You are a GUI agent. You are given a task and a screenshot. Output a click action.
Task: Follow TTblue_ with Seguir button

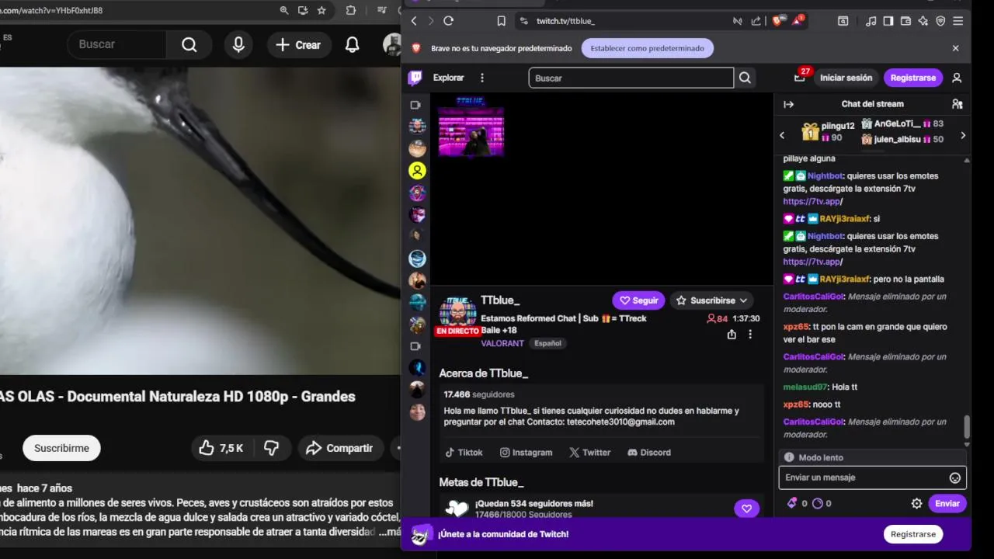[x=638, y=300]
